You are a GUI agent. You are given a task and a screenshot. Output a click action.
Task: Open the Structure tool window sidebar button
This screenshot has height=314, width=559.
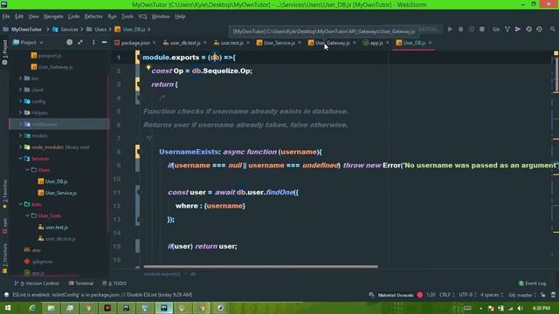pos(4,258)
